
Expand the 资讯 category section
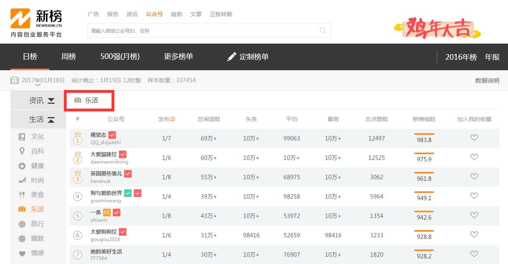pyautogui.click(x=38, y=101)
